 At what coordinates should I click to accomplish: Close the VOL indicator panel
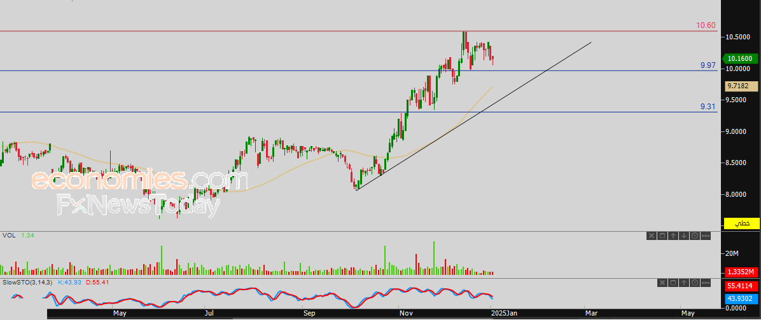(651, 236)
